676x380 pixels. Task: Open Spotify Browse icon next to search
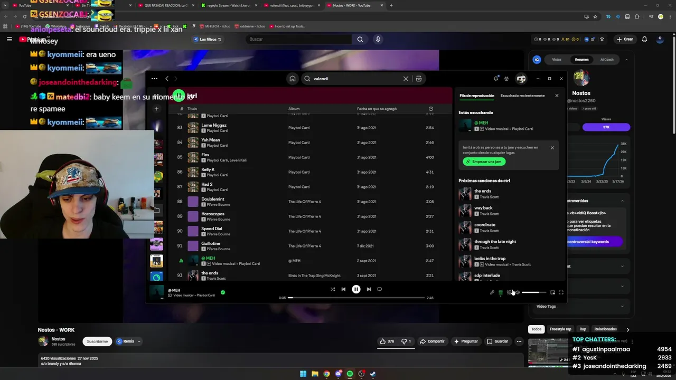[x=419, y=79]
